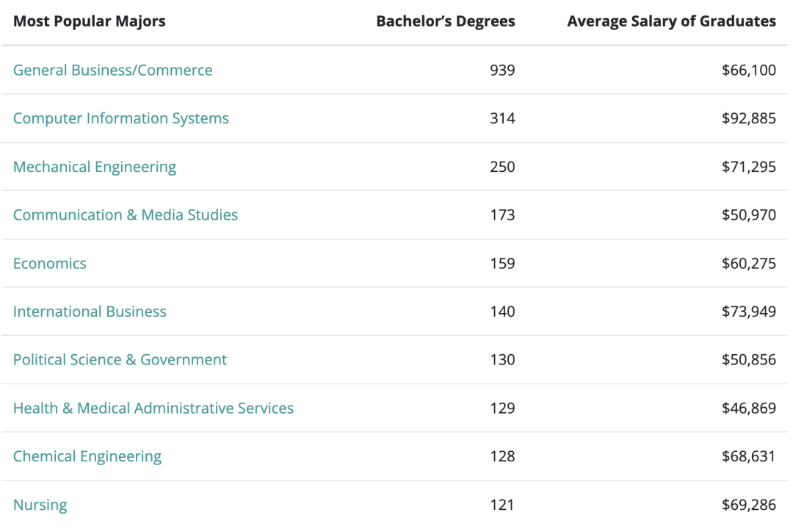Open the International Business link
Image resolution: width=793 pixels, height=529 pixels.
pyautogui.click(x=90, y=312)
